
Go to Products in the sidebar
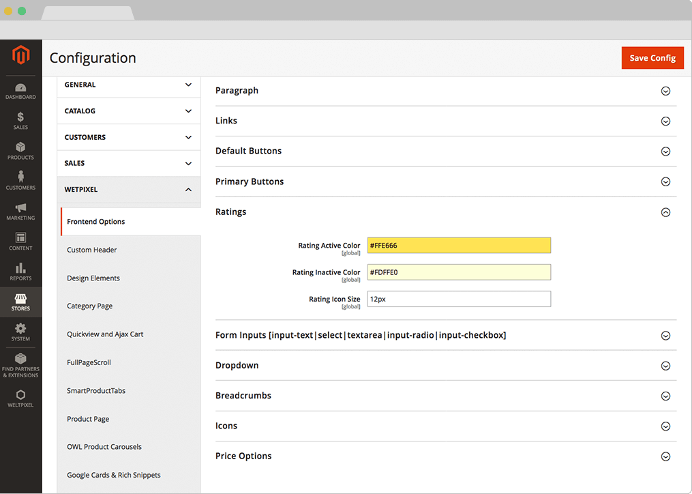20,151
